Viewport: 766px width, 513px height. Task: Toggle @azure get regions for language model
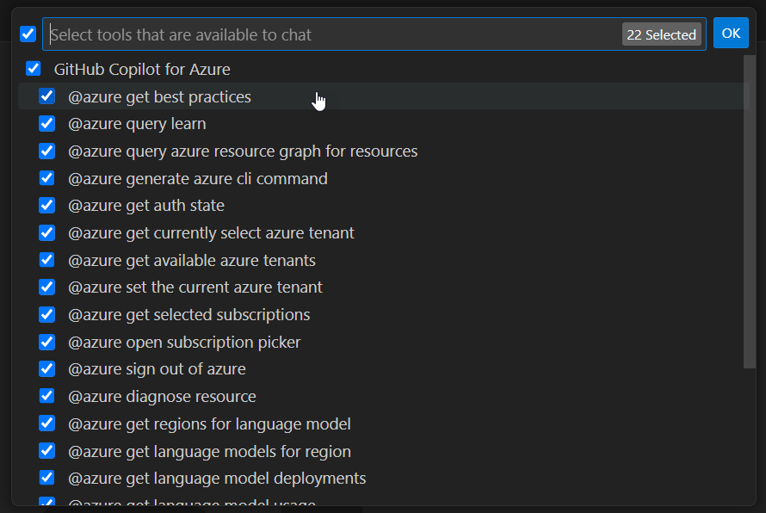47,424
